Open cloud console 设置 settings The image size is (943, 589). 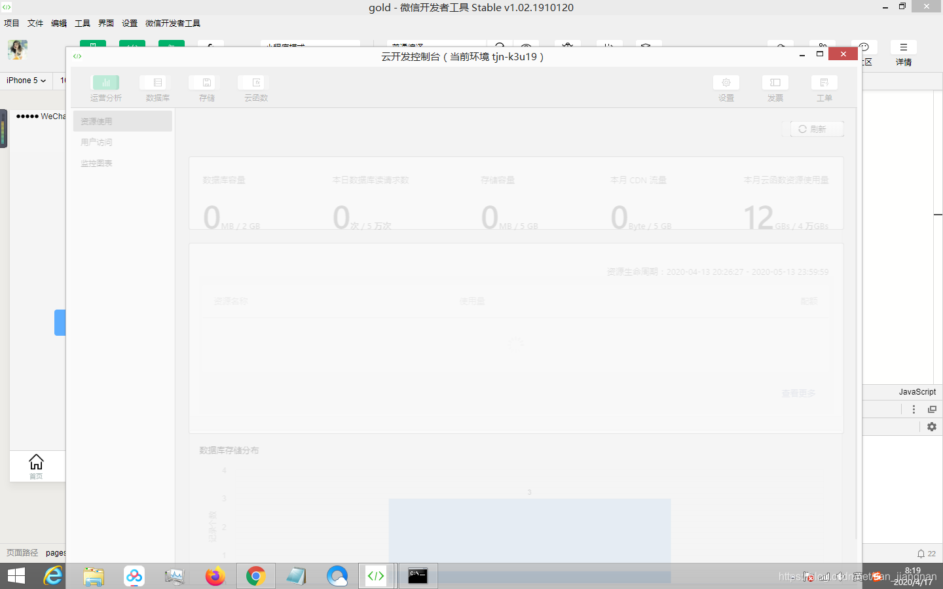pos(726,88)
